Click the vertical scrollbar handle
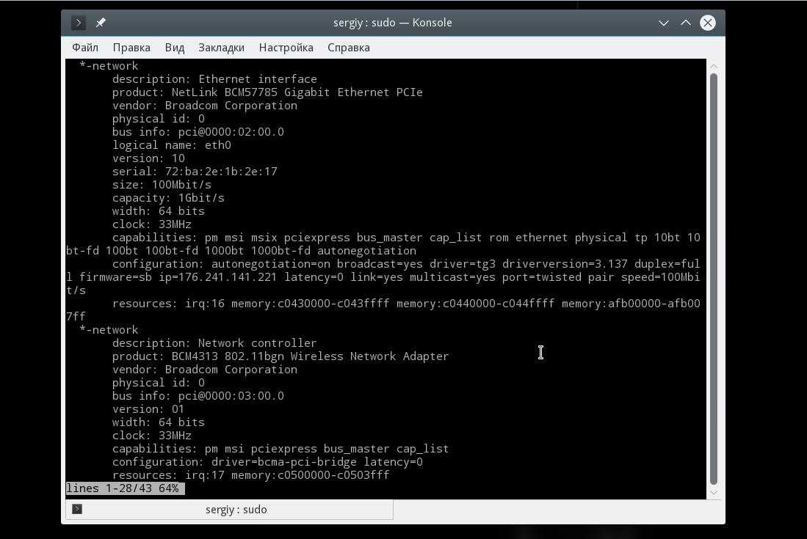 coord(713,279)
